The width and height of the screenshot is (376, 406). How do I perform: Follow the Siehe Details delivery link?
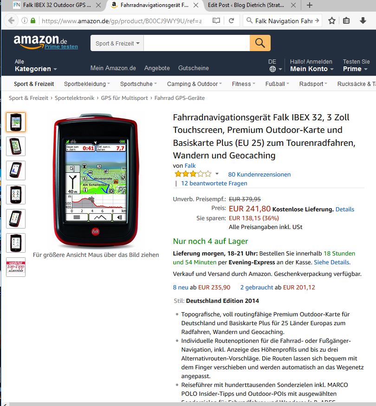tap(332, 262)
